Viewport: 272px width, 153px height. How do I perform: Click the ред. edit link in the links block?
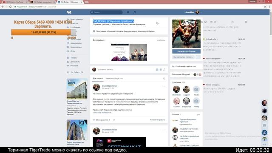[198, 114]
